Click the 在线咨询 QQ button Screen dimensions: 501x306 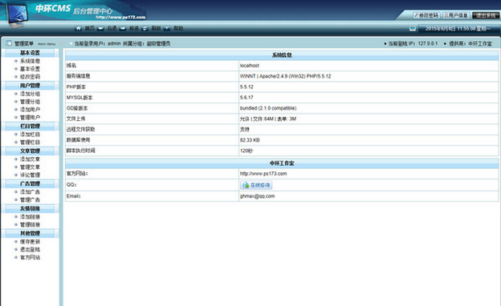click(256, 185)
